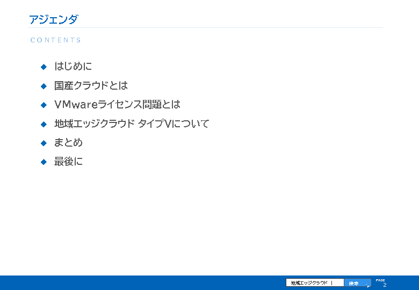Screen dimensions: 419x290
Task: Select the VMwareライセンス問題とは agenda entry
Action: 117,105
